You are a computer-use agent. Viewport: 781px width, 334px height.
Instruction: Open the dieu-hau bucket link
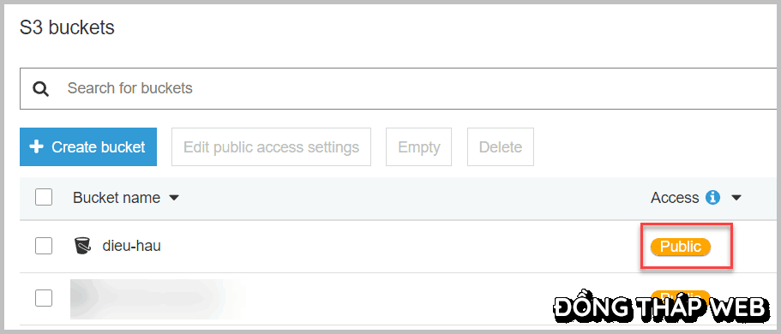coord(131,246)
